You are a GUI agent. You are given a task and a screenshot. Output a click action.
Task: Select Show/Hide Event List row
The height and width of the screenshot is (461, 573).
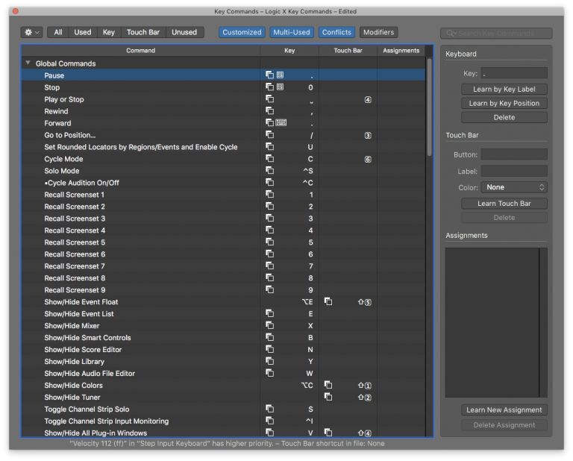pos(223,314)
